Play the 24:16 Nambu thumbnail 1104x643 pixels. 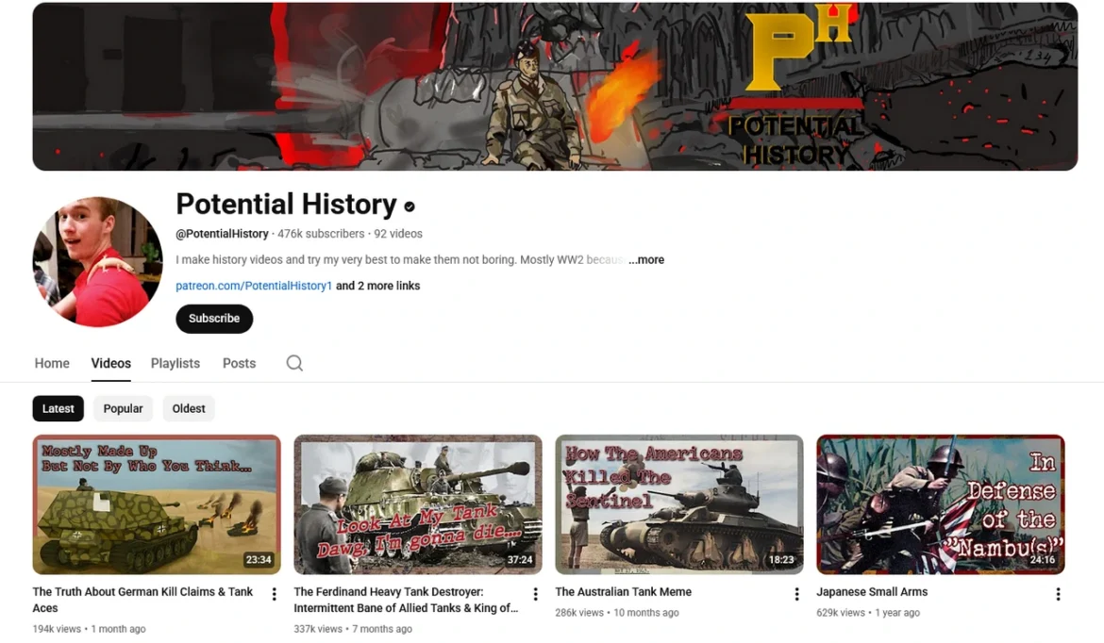point(940,504)
